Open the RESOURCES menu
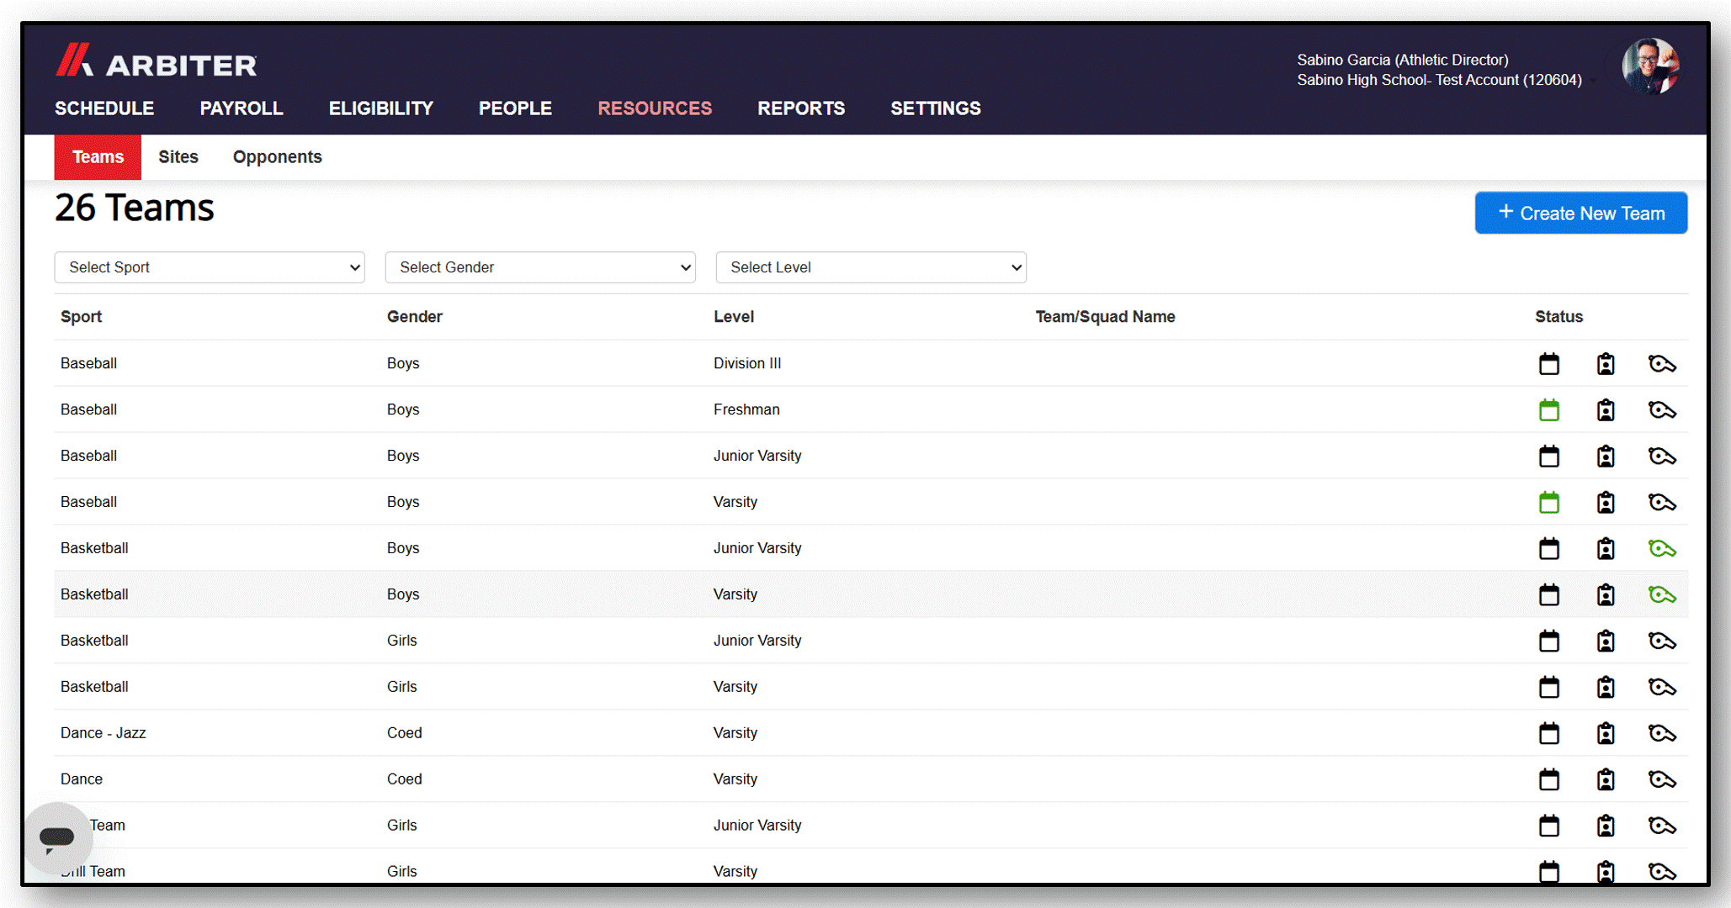The image size is (1731, 908). pos(655,108)
